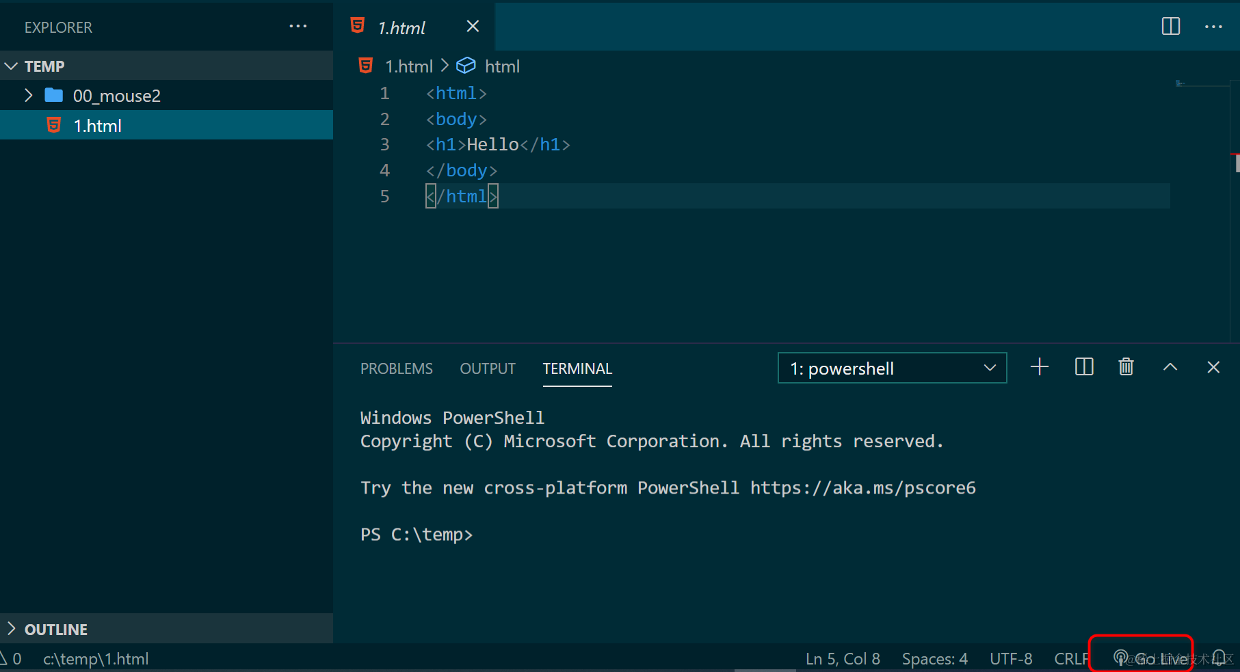Screen dimensions: 1240x672
Task: Click the HTML5 icon on the 1.html tab
Action: [x=357, y=26]
